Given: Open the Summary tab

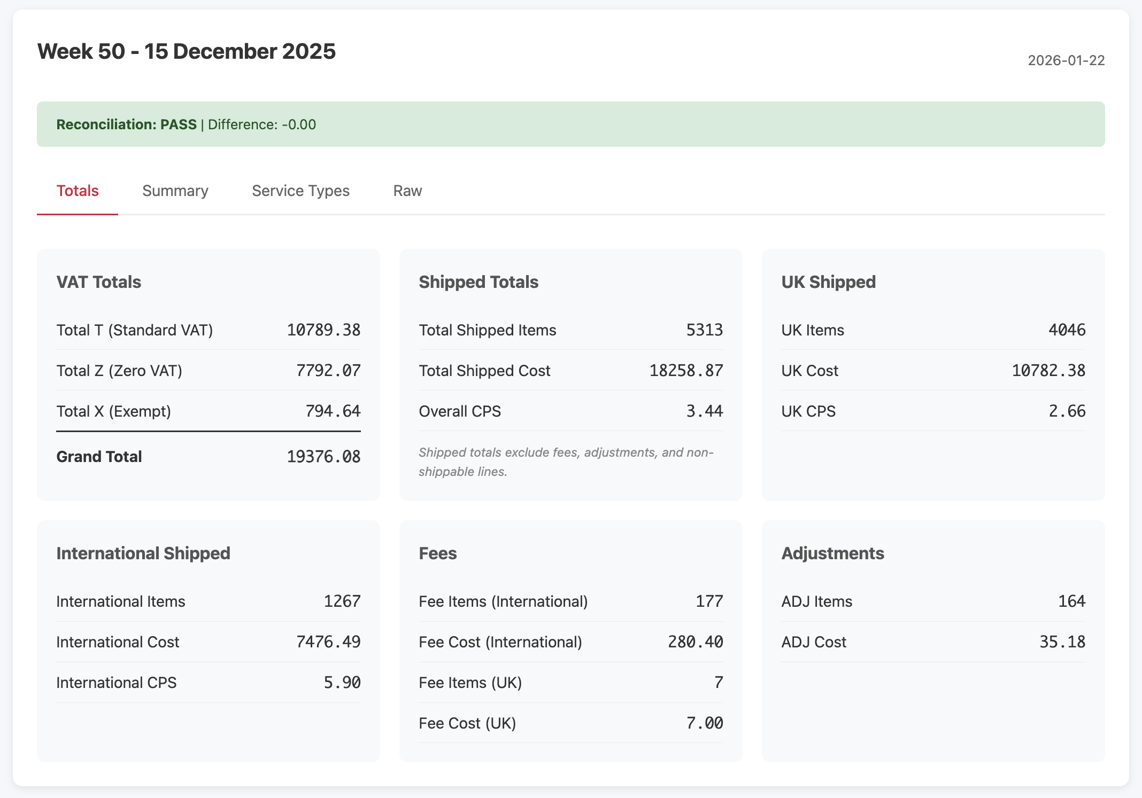Looking at the screenshot, I should click(175, 191).
